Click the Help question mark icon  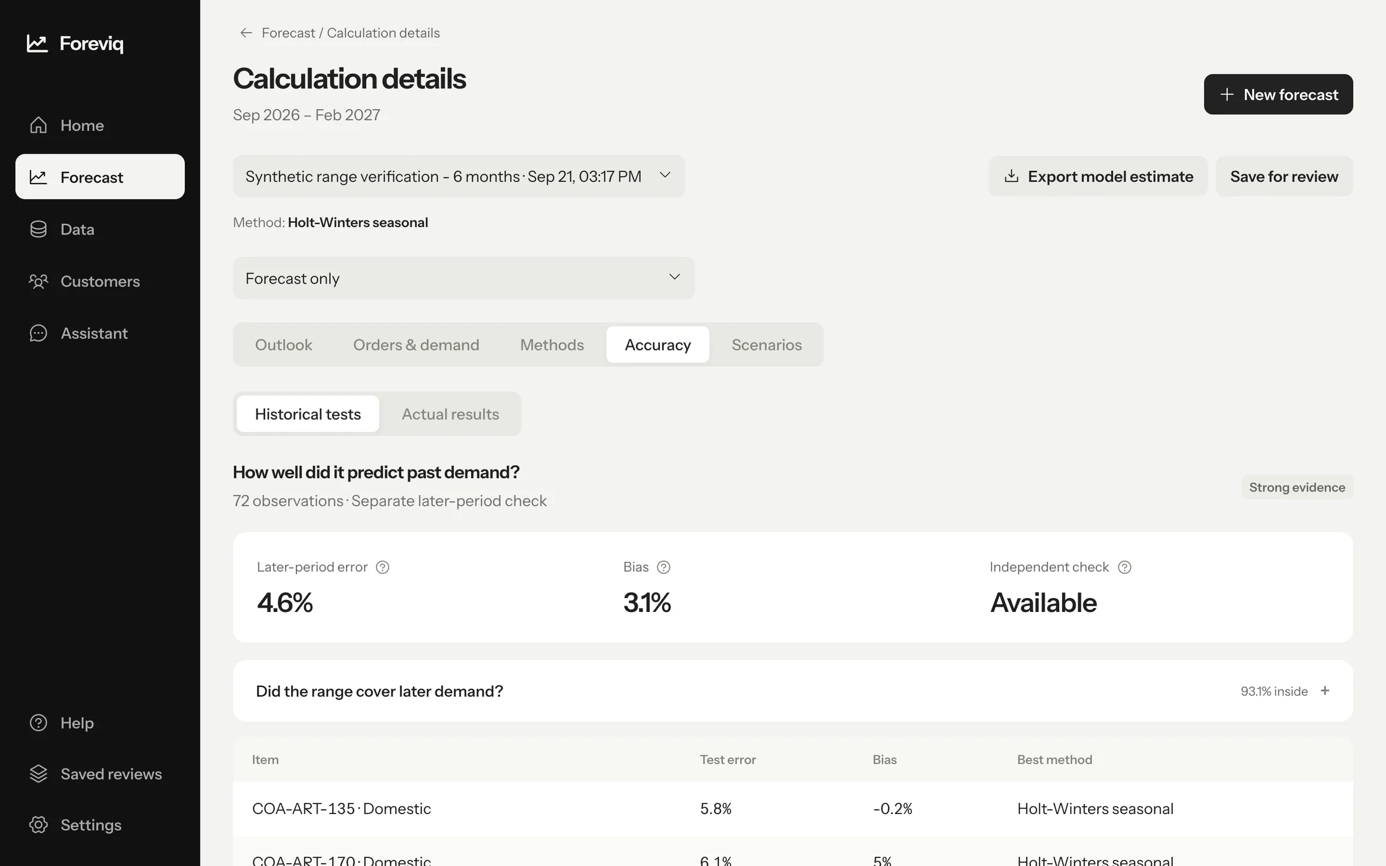[38, 723]
